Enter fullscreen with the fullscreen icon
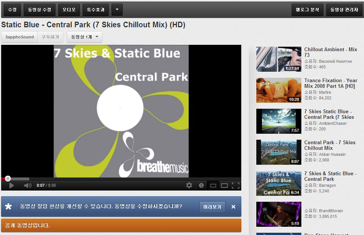The image size is (364, 235). pos(236,185)
